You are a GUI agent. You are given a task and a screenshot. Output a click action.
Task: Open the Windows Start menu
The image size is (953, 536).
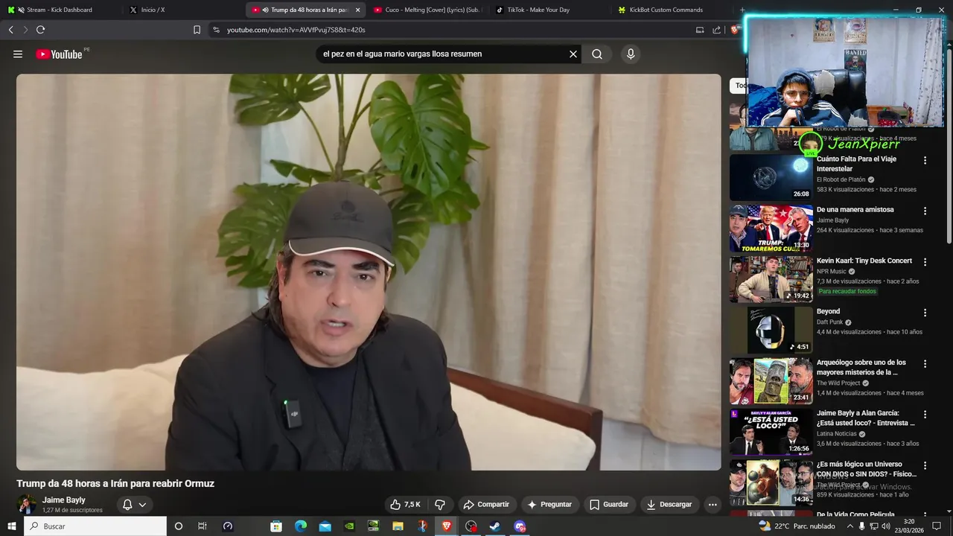pyautogui.click(x=12, y=526)
